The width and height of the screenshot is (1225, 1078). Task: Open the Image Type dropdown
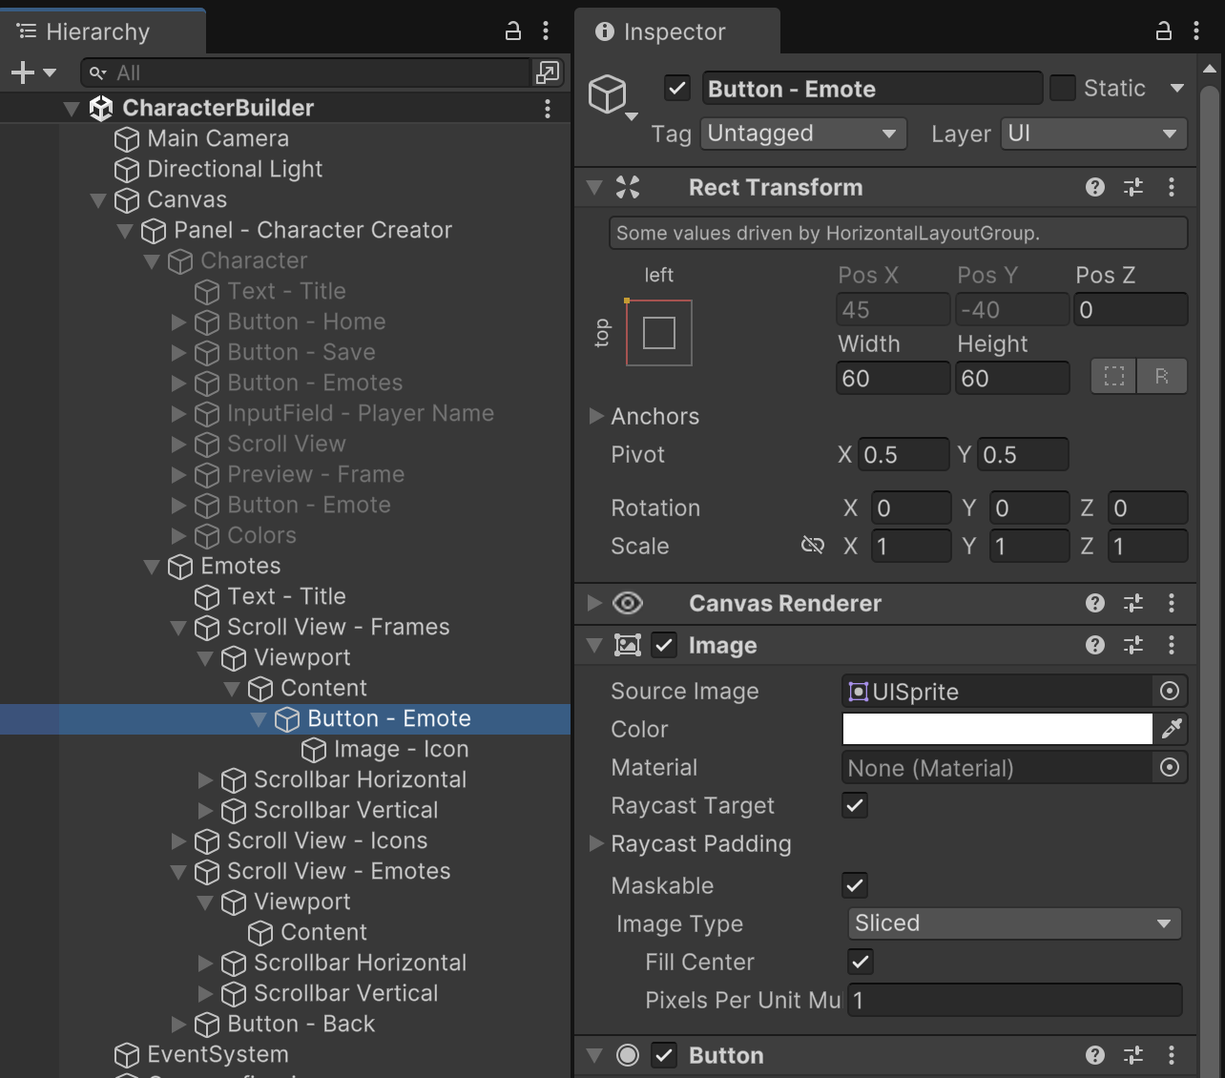pos(1013,923)
